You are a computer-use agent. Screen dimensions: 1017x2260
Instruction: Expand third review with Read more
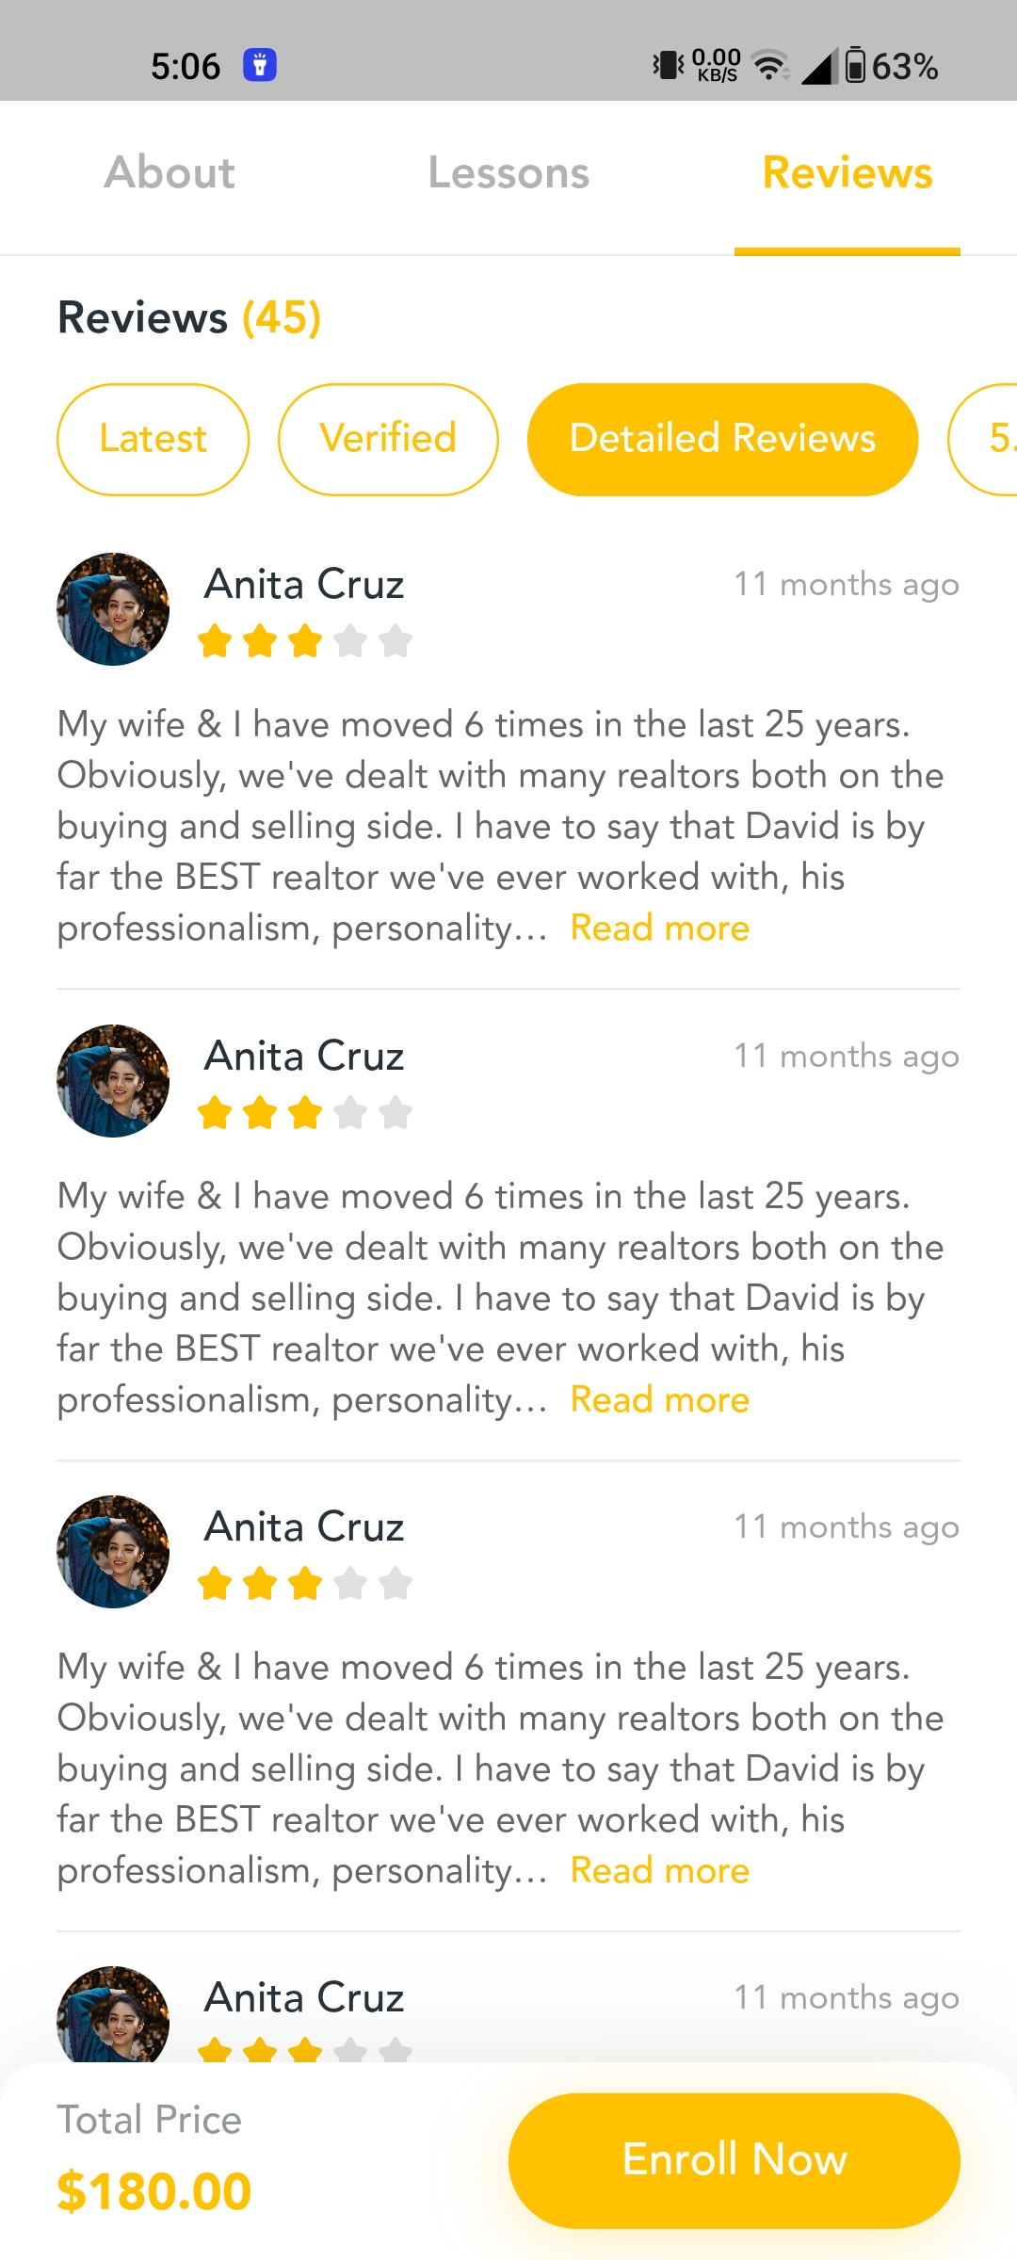(x=660, y=1871)
